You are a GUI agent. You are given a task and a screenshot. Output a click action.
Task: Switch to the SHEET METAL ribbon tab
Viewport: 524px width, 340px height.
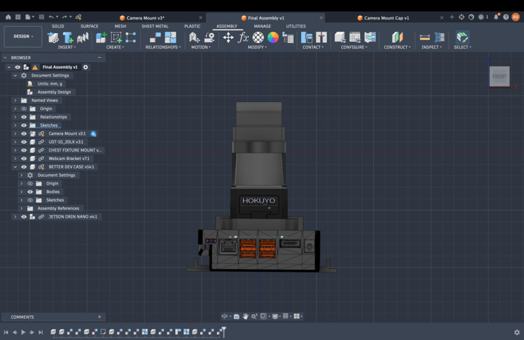[x=155, y=26]
